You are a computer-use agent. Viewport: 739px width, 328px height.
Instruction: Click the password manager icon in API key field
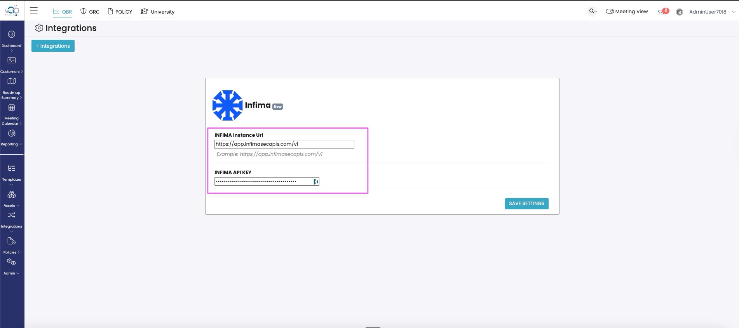point(316,181)
